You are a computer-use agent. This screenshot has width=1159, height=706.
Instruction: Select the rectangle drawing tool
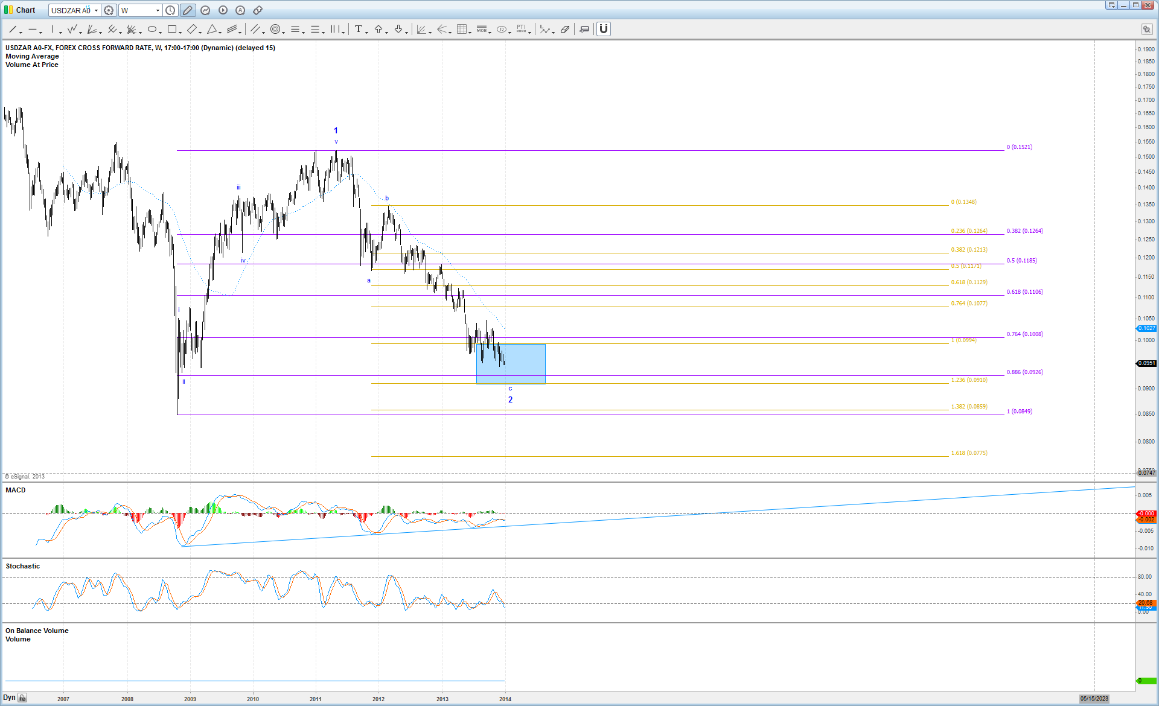coord(172,29)
